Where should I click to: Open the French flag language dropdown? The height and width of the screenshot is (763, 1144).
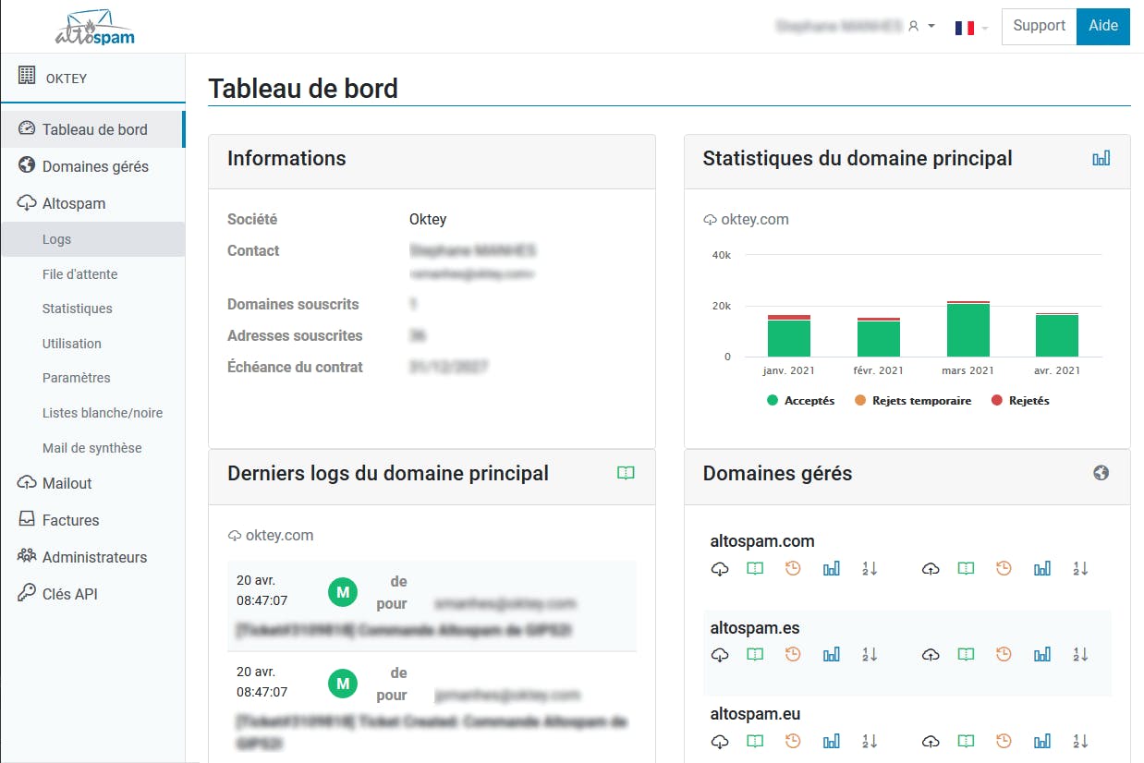point(971,28)
